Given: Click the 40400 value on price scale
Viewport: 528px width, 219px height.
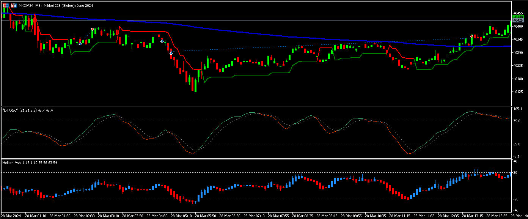Looking at the screenshot, I should pos(518,27).
